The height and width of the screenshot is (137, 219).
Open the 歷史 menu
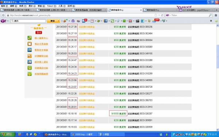point(32,6)
